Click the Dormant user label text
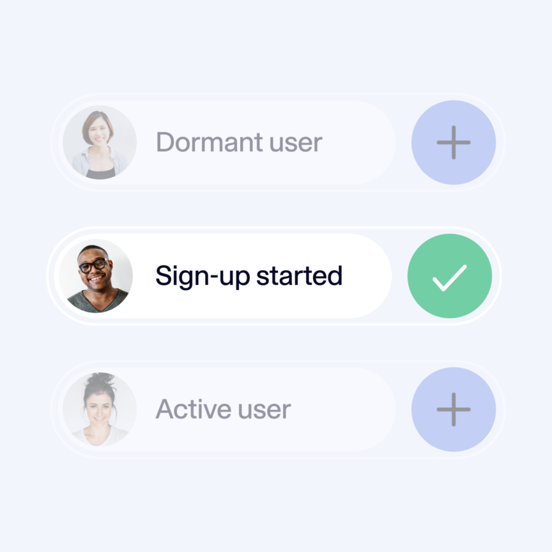 pos(240,142)
